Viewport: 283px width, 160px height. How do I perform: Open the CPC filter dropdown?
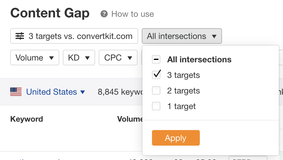[x=118, y=58]
